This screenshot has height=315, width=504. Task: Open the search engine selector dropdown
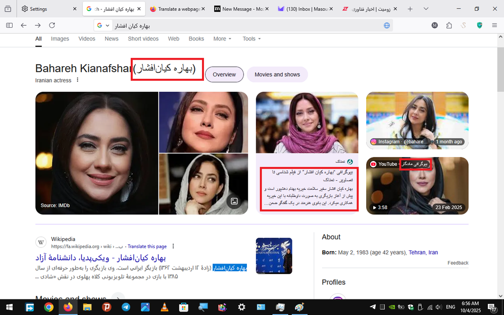click(103, 25)
